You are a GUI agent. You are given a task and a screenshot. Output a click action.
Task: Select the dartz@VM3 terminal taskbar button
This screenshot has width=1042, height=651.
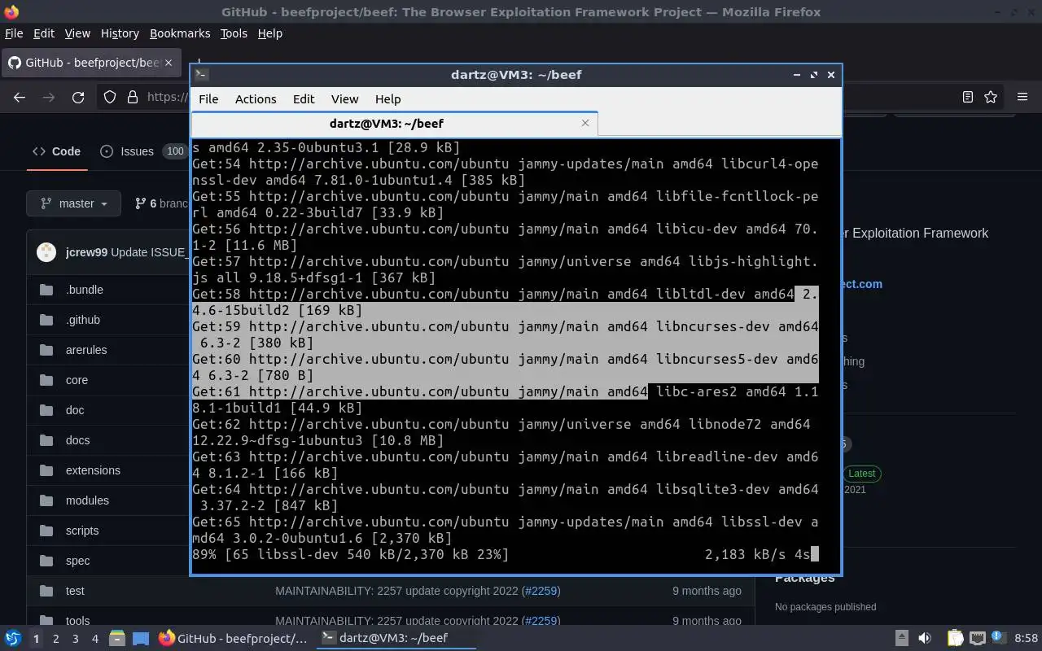[395, 638]
